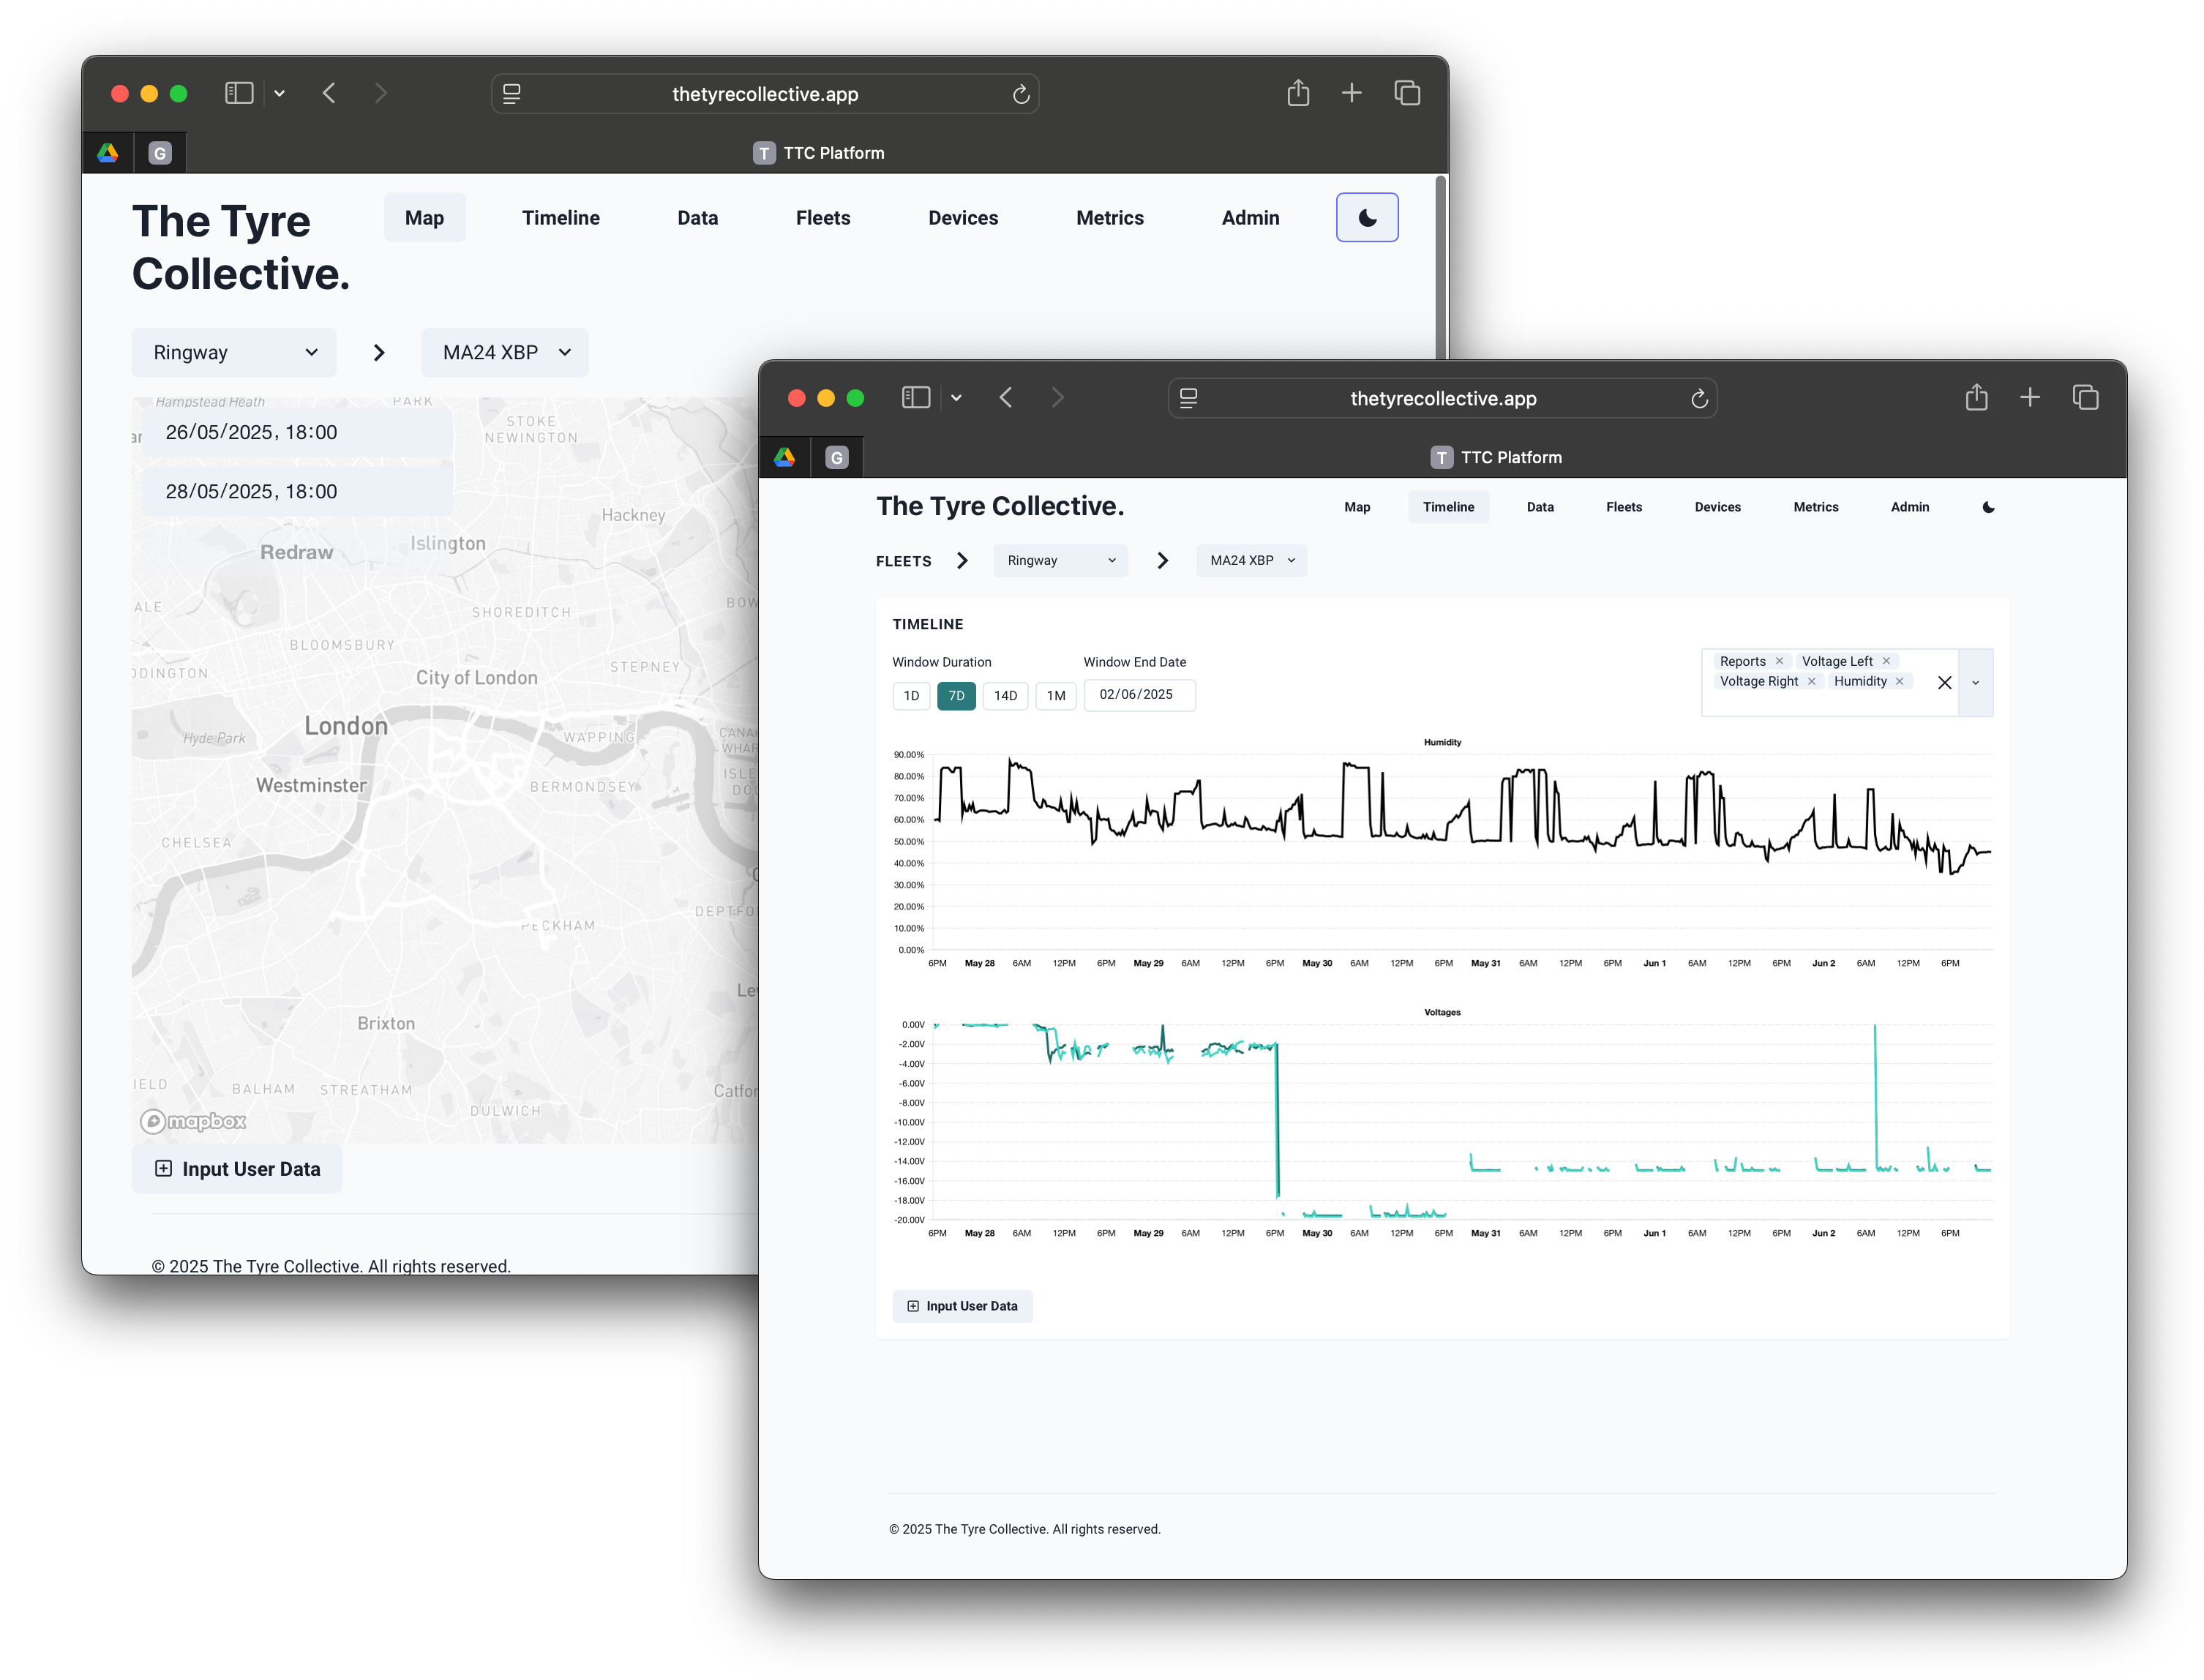Open Data tab in back window

pos(698,218)
